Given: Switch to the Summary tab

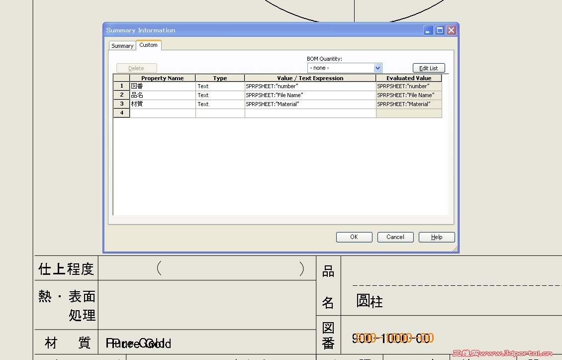Looking at the screenshot, I should (122, 46).
